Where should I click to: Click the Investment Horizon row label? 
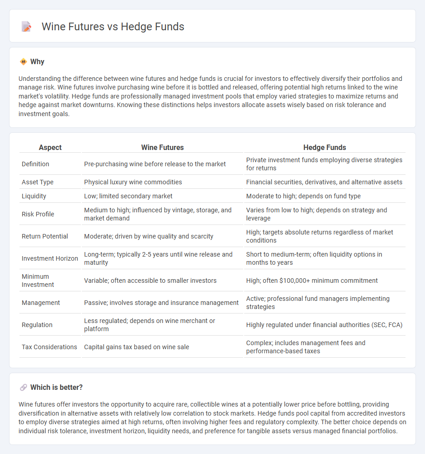(50, 258)
